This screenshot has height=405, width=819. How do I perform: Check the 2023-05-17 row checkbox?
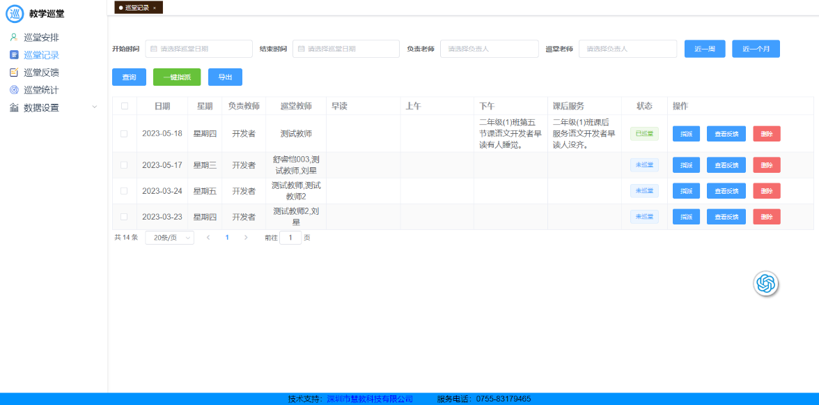(x=124, y=165)
